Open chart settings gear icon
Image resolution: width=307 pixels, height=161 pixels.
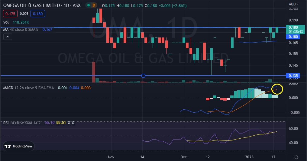point(296,157)
